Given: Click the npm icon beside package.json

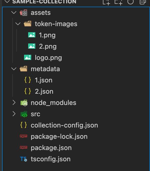Looking at the screenshot, I should click(24, 147).
